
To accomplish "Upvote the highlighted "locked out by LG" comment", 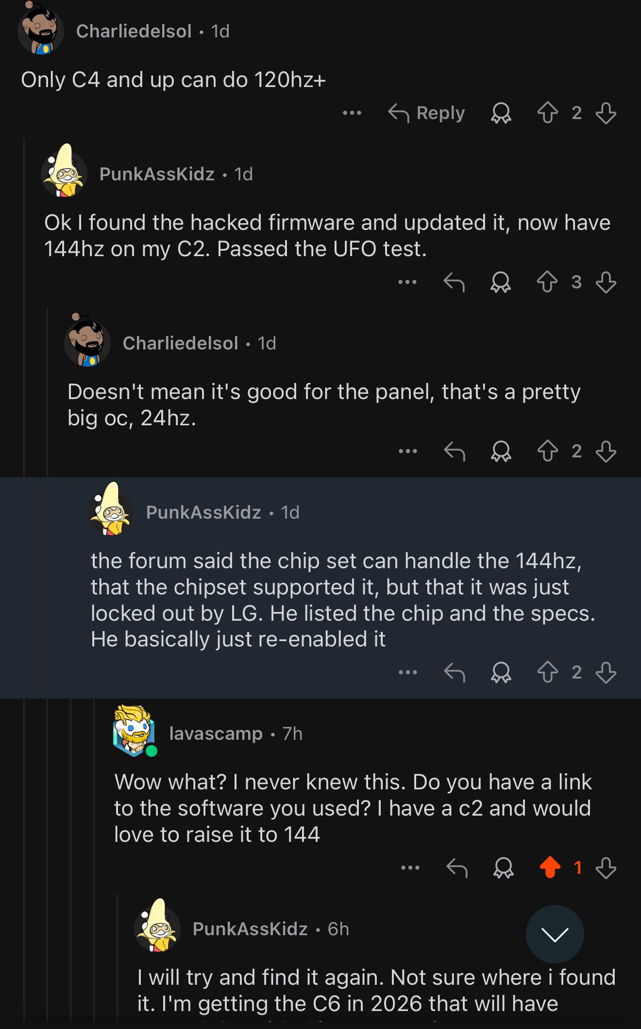I will tap(547, 673).
